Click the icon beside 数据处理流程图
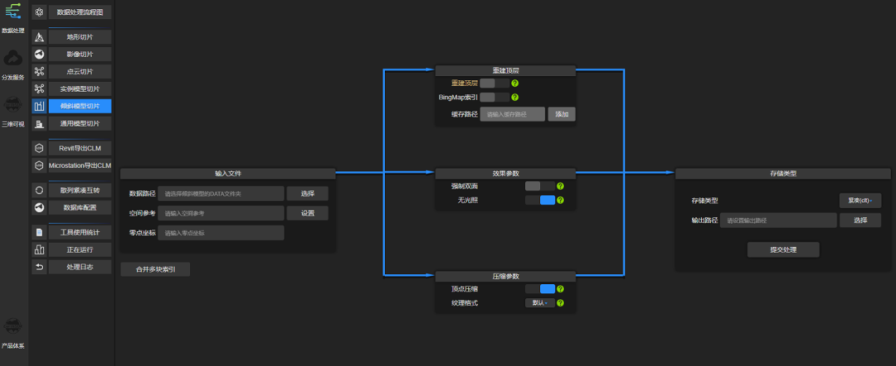 pyautogui.click(x=40, y=12)
